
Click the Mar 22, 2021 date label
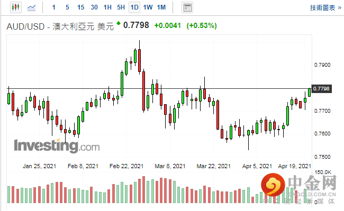point(213,166)
